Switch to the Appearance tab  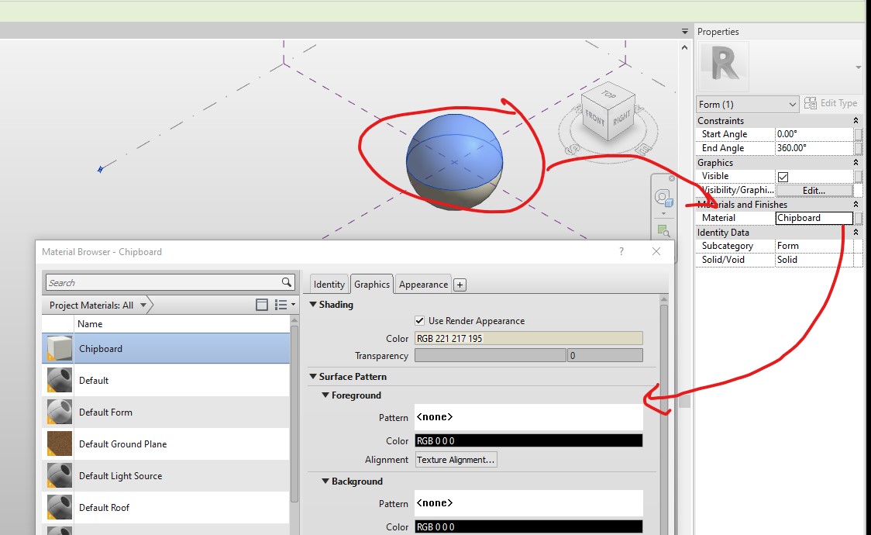pos(422,284)
